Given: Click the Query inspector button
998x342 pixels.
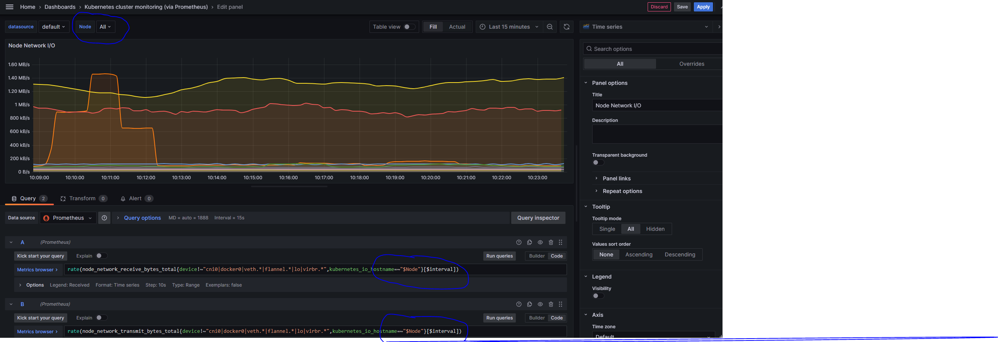Looking at the screenshot, I should coord(538,218).
